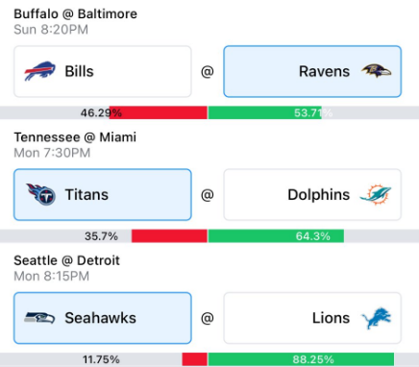
Task: Click the red 46.29% Bills bar
Action: [x=159, y=112]
